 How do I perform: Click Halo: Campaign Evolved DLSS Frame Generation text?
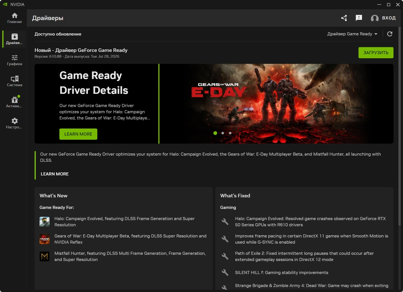coord(125,222)
